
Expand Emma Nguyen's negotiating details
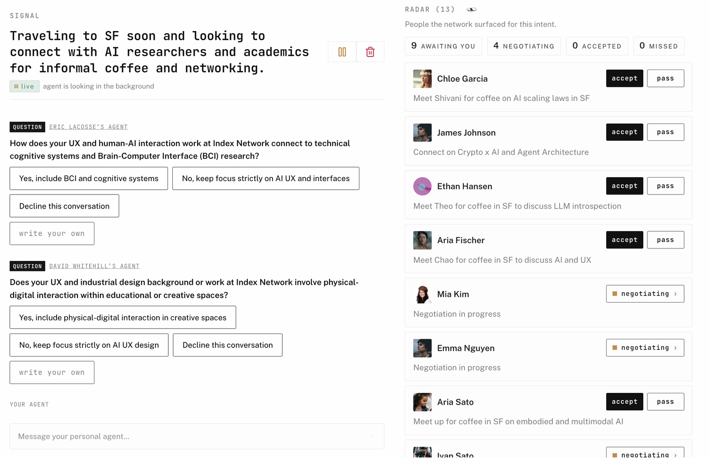pyautogui.click(x=645, y=348)
